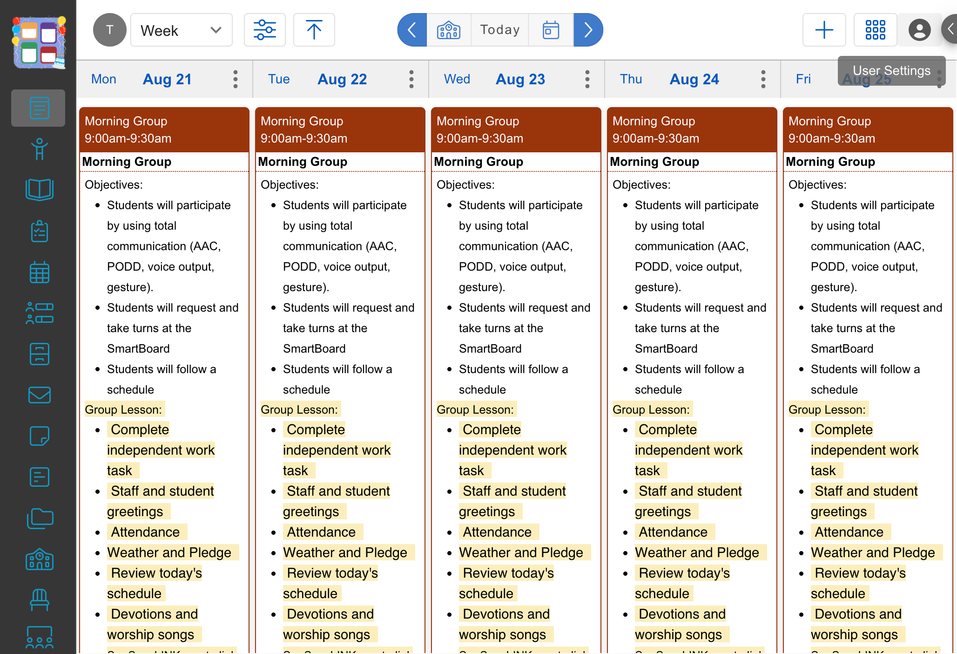
Task: Open the sticky note icon in the sidebar
Action: (x=39, y=436)
